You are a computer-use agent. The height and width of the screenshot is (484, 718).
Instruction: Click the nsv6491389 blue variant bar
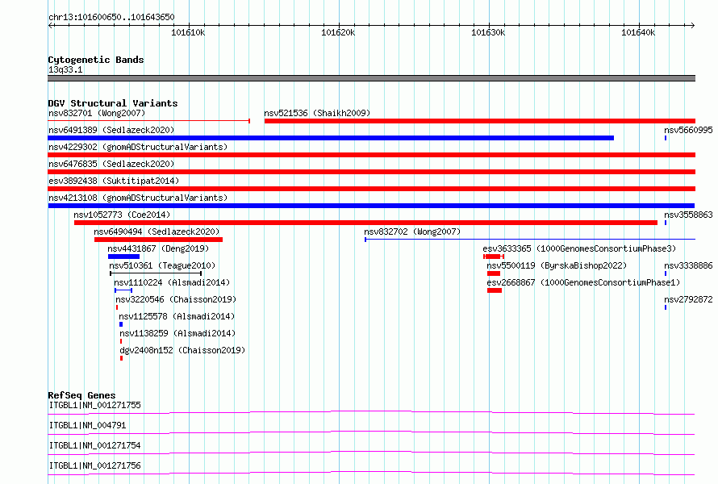(x=331, y=138)
